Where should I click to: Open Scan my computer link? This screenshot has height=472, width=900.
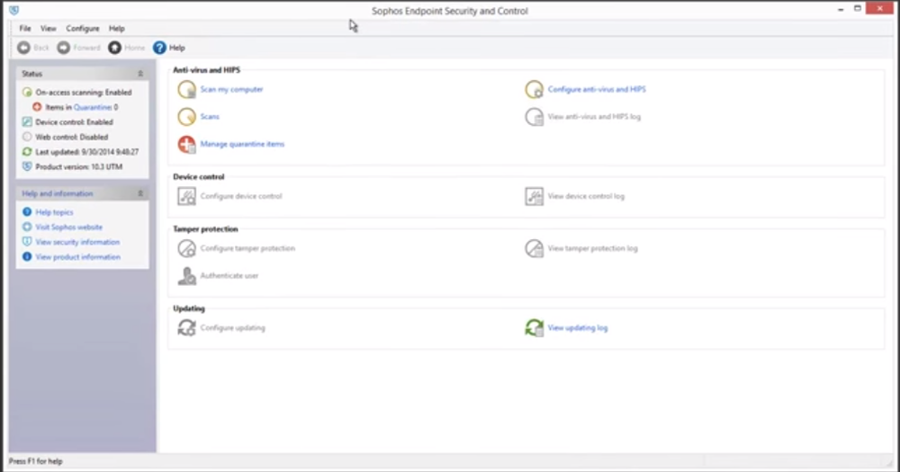[x=232, y=90]
